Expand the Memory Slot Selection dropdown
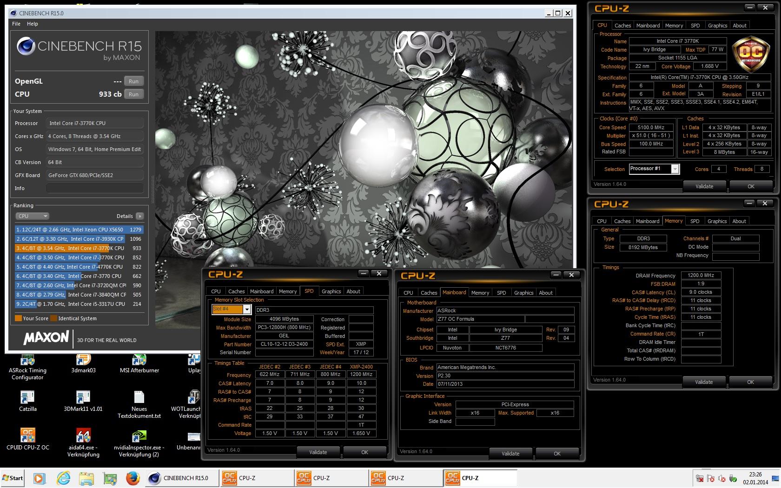Viewport: 781px width, 488px height. [247, 309]
